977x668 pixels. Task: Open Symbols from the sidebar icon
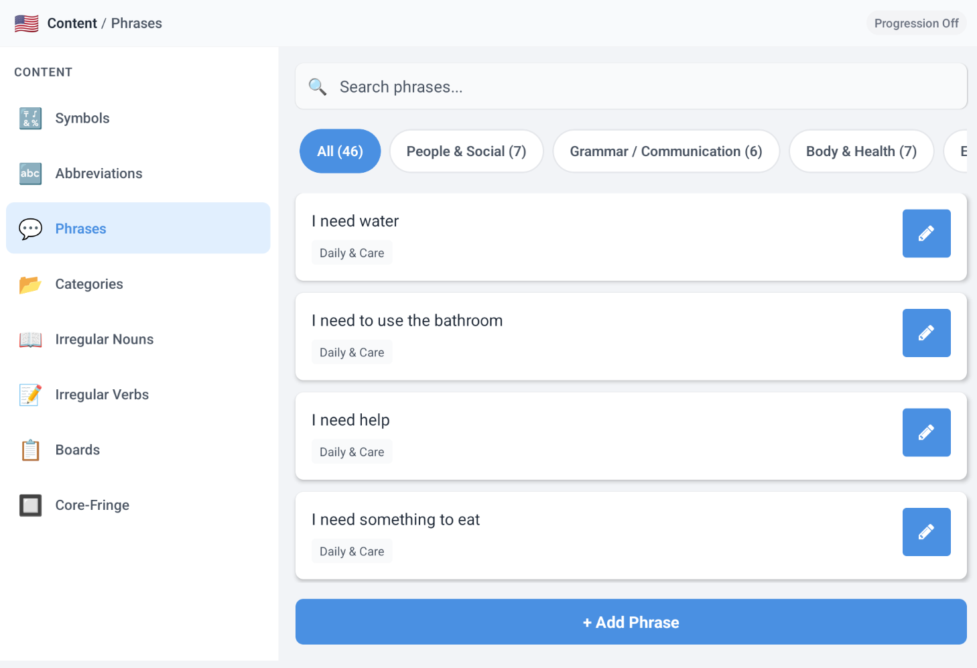(x=30, y=119)
